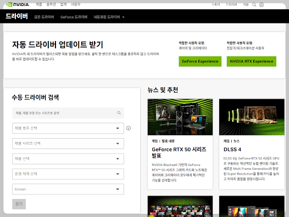Open the 솔루션 menu in top navigation
This screenshot has width=289, height=217.
tap(51, 4)
